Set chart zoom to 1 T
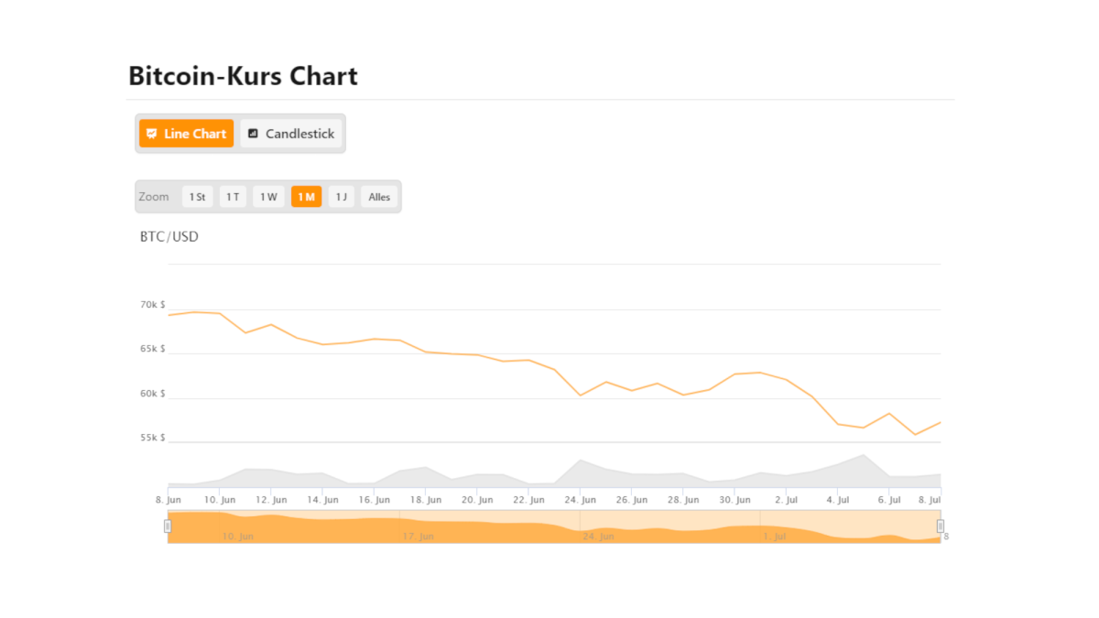 (233, 196)
